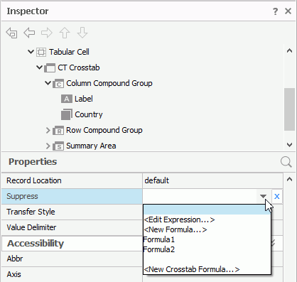Click the tree vertical scrollbar thumb
The height and width of the screenshot is (282, 297).
click(x=289, y=109)
